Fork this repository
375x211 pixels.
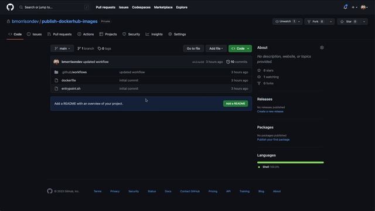316,22
